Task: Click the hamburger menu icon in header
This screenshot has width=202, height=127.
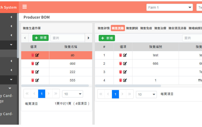Action: coord(25,7)
